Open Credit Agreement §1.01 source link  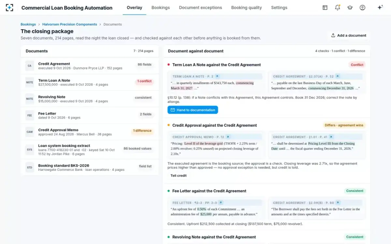(331, 137)
